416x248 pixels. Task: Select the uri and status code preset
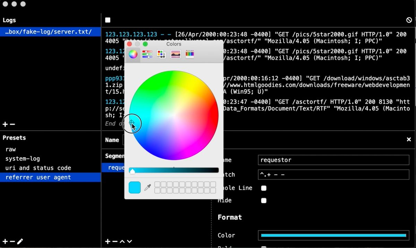[x=38, y=168]
